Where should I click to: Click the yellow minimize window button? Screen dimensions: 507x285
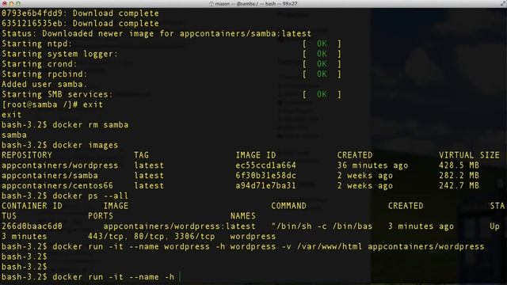(11, 3)
